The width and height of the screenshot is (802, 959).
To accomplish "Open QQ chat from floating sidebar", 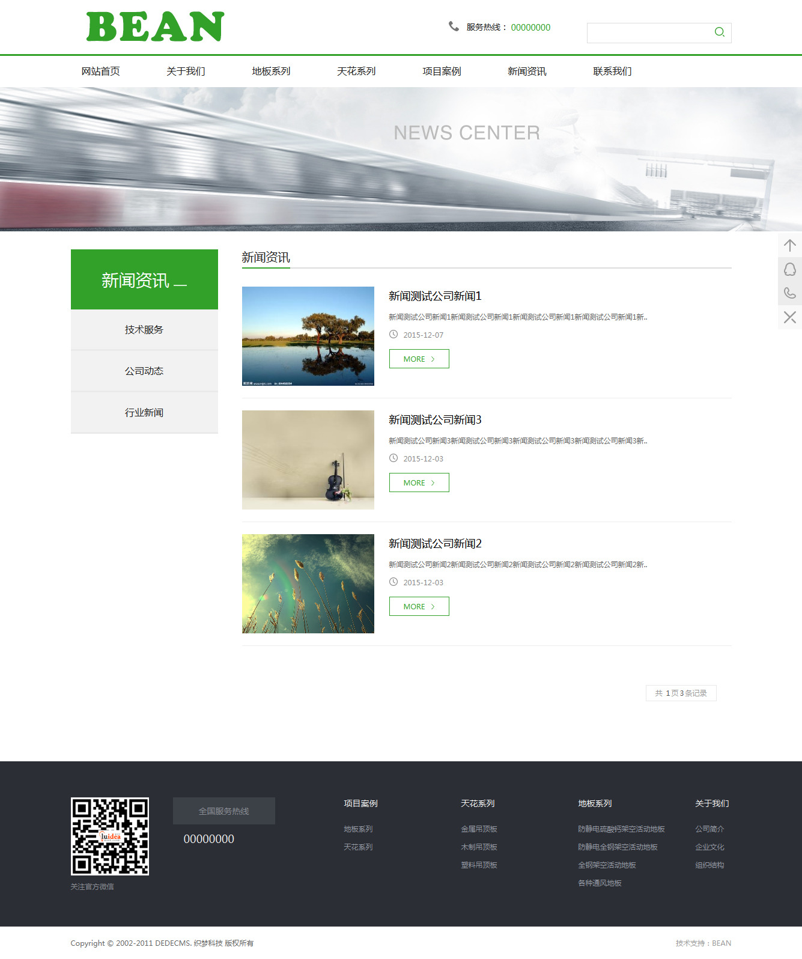I will point(790,269).
